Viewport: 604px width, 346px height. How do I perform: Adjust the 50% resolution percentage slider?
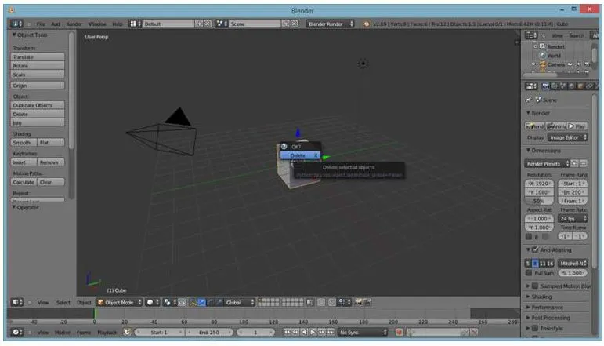tap(539, 201)
